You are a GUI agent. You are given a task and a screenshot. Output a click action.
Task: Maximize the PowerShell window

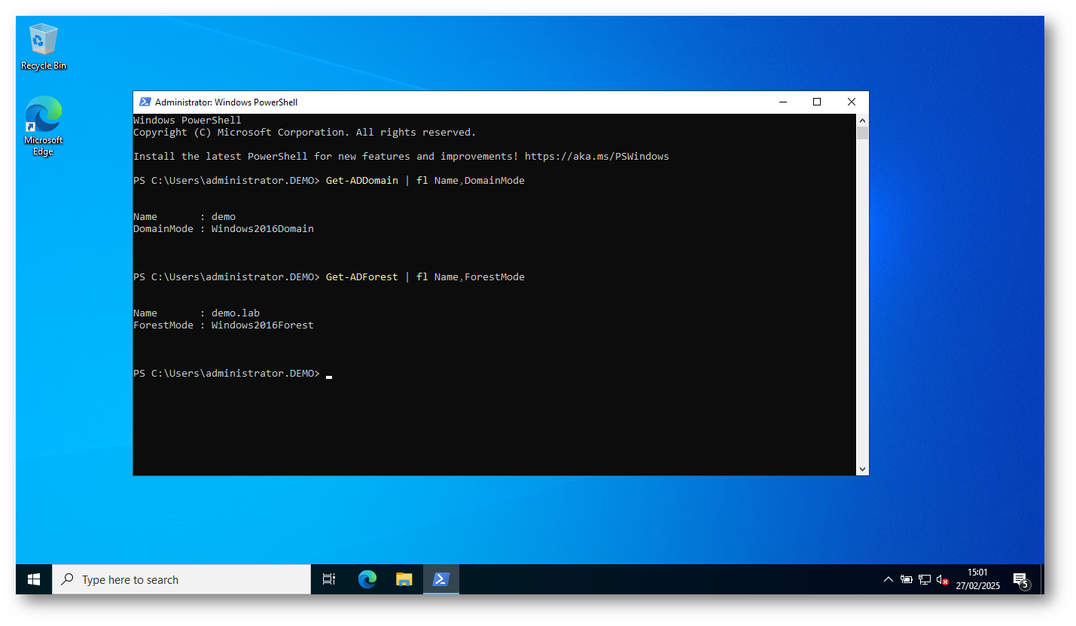tap(817, 102)
